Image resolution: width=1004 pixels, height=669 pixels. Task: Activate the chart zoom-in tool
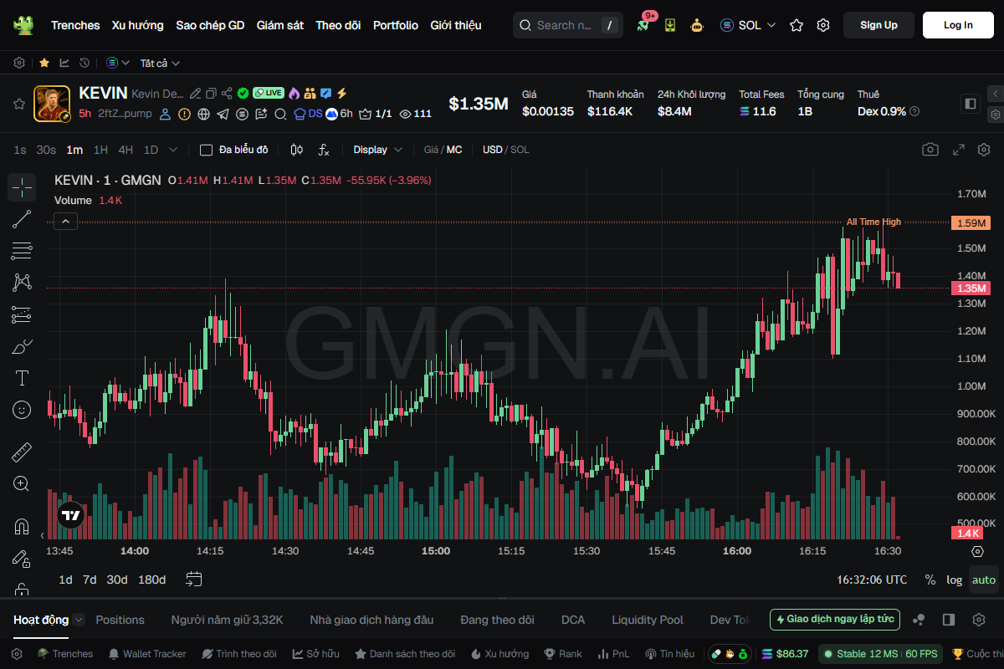(x=22, y=483)
